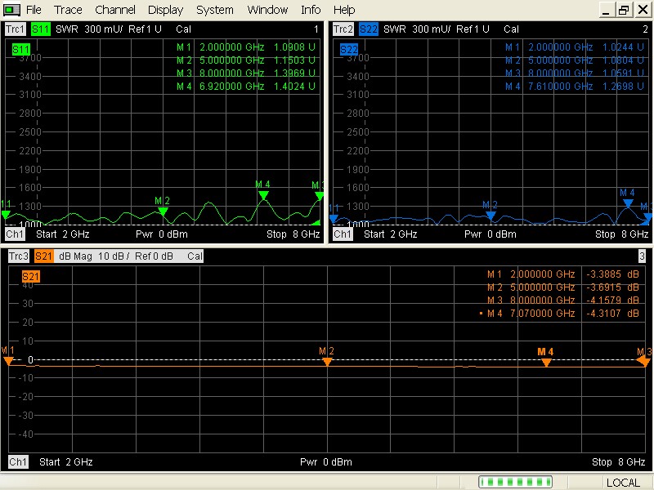Viewport: 654px width, 490px height.
Task: Select the green S11 trace header label
Action: (40, 29)
